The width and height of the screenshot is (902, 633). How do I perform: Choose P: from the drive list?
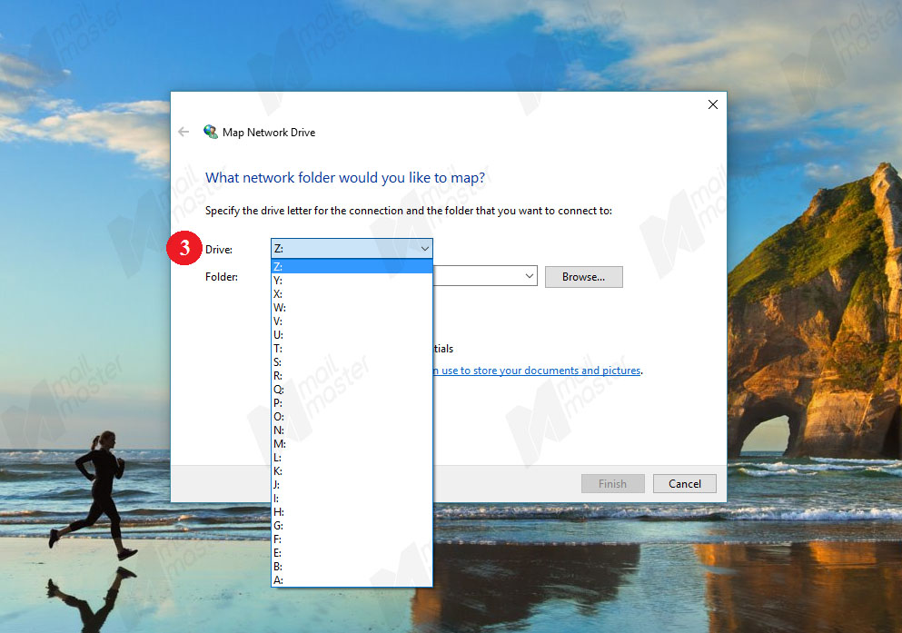(352, 403)
